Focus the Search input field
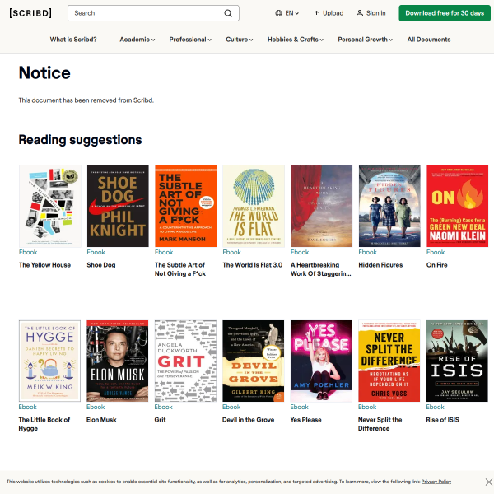The image size is (494, 494). tap(153, 13)
